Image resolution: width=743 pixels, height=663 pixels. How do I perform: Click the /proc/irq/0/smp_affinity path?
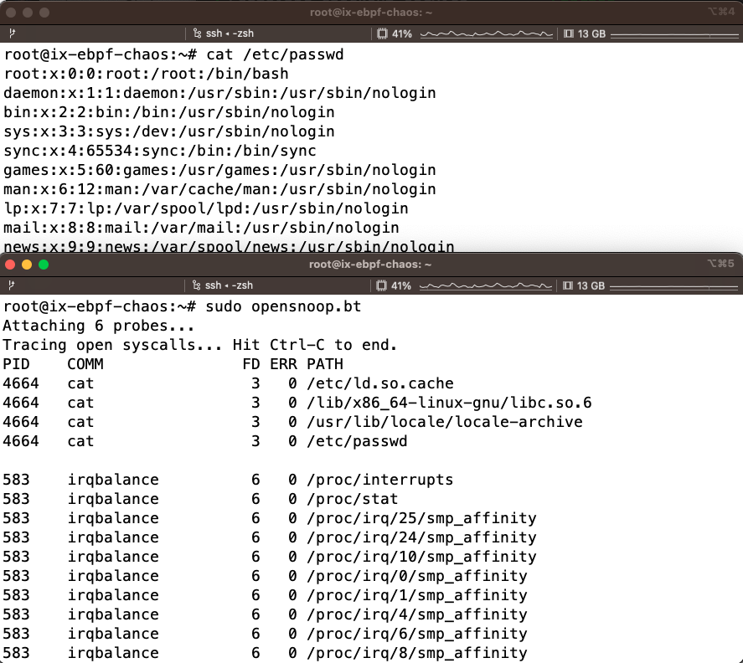click(417, 576)
